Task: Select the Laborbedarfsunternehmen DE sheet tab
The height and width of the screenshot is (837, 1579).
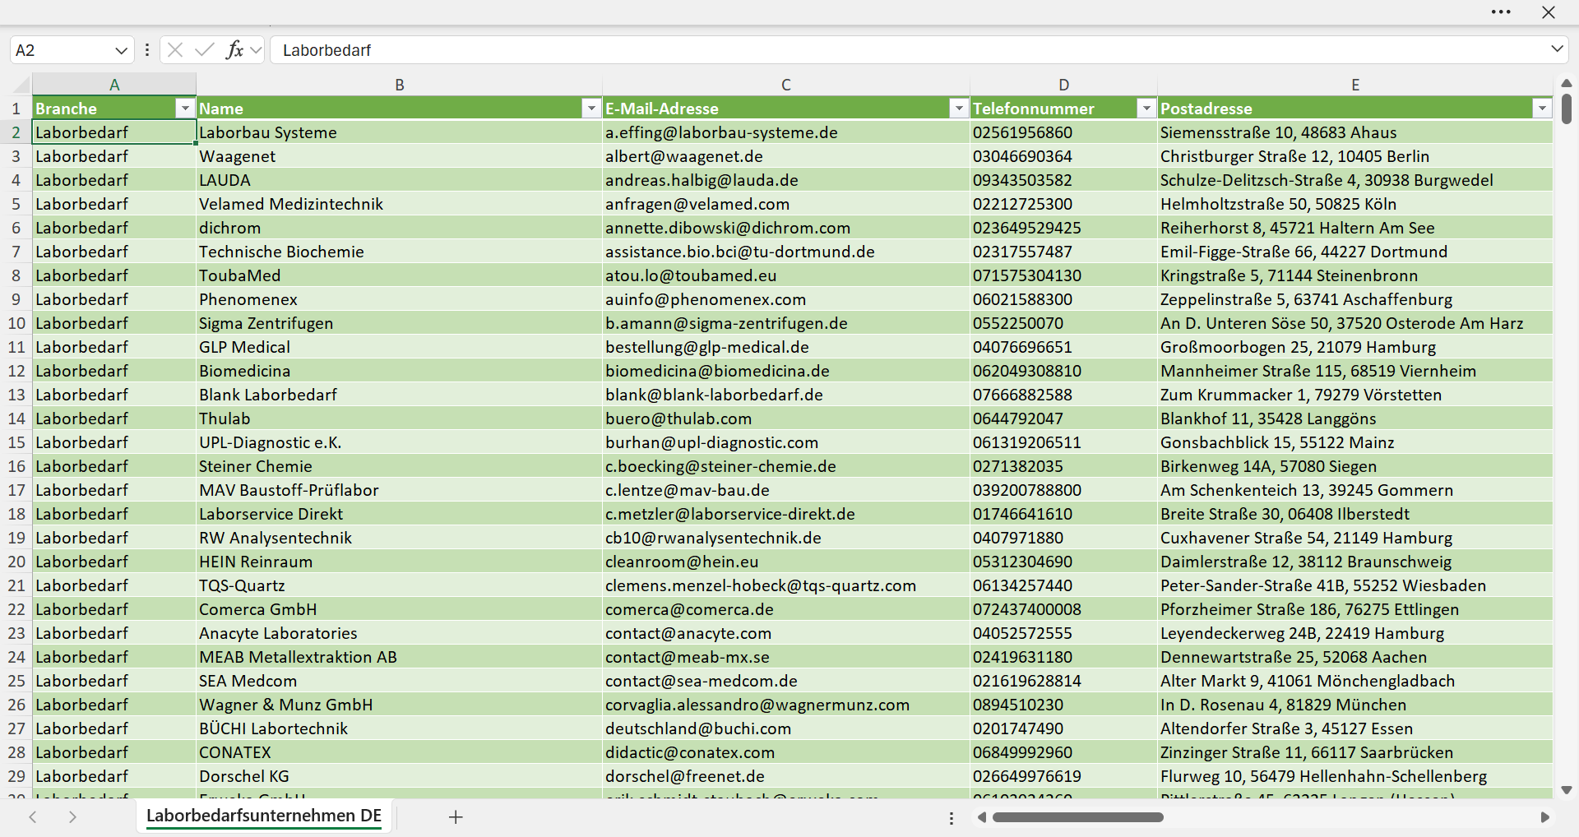Action: (264, 816)
